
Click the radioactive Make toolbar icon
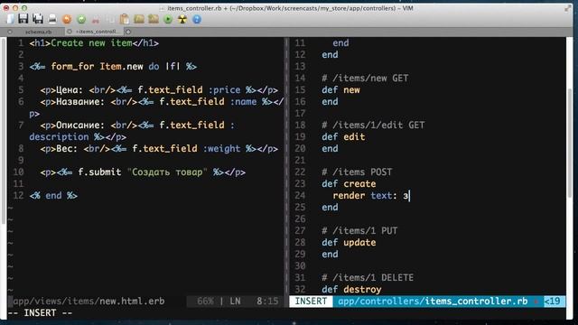[x=182, y=19]
